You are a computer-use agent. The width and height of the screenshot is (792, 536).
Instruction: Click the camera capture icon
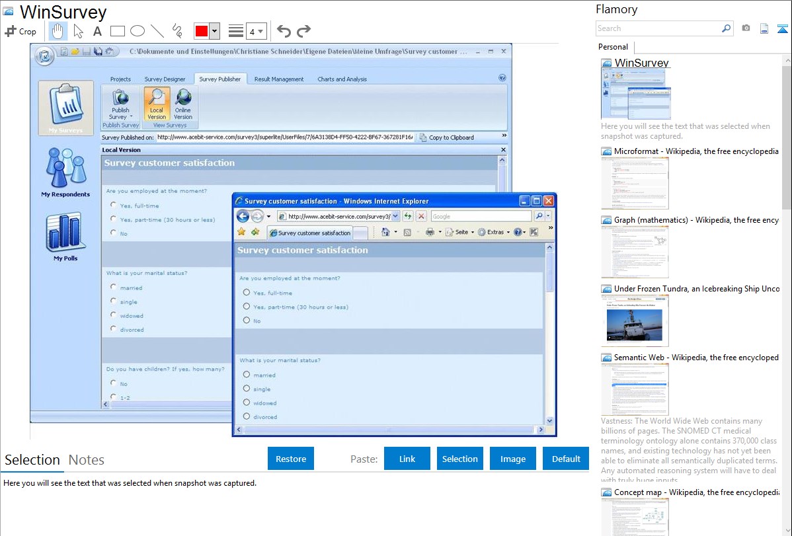click(x=746, y=28)
